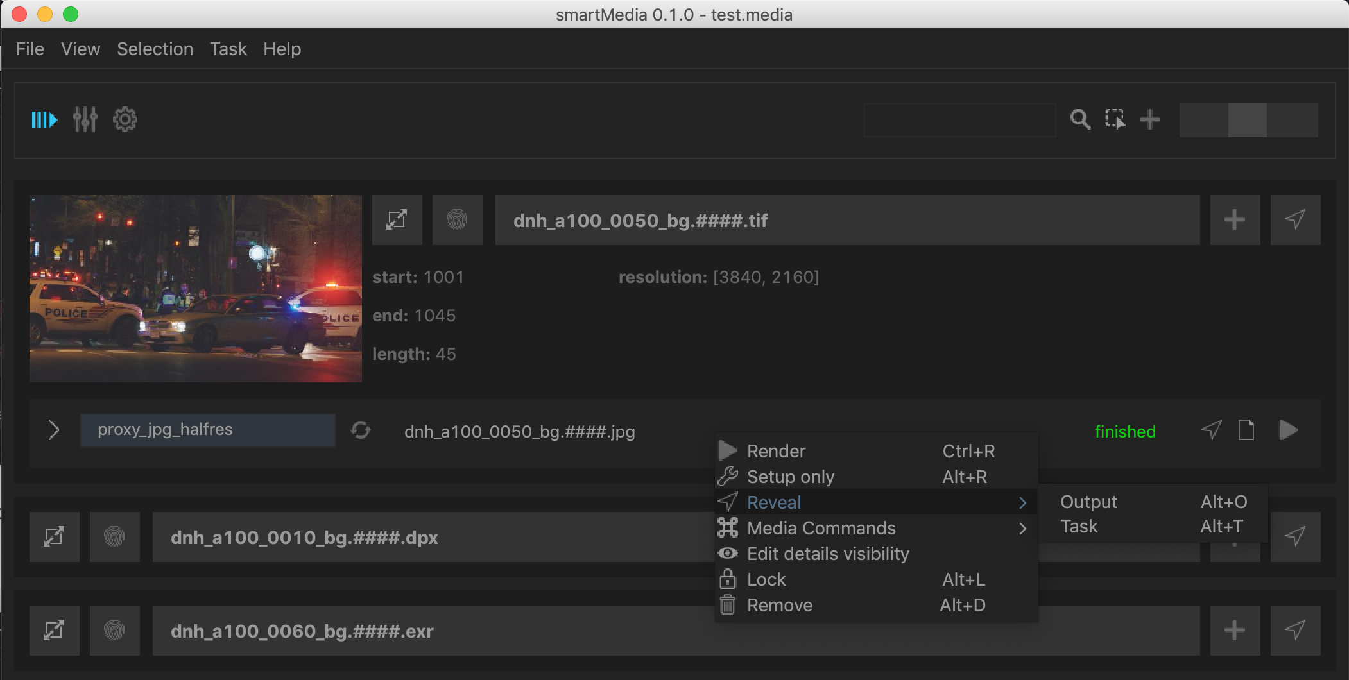The height and width of the screenshot is (680, 1349).
Task: Click the document icon in proxy task row
Action: pos(1246,430)
